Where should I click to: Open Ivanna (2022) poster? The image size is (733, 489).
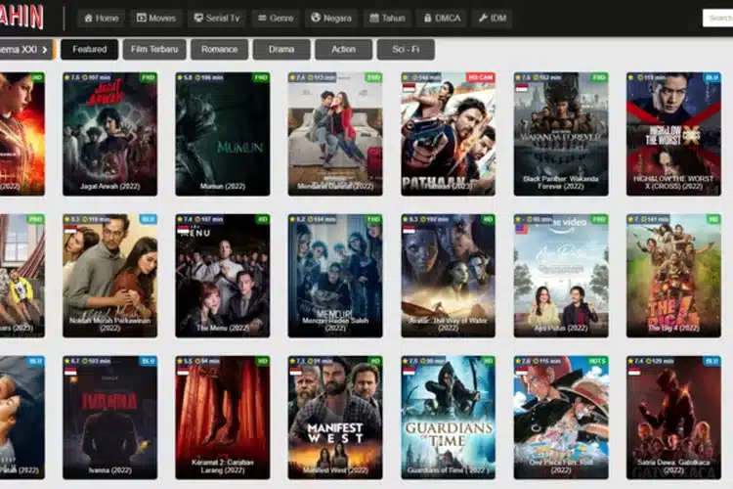tap(109, 418)
